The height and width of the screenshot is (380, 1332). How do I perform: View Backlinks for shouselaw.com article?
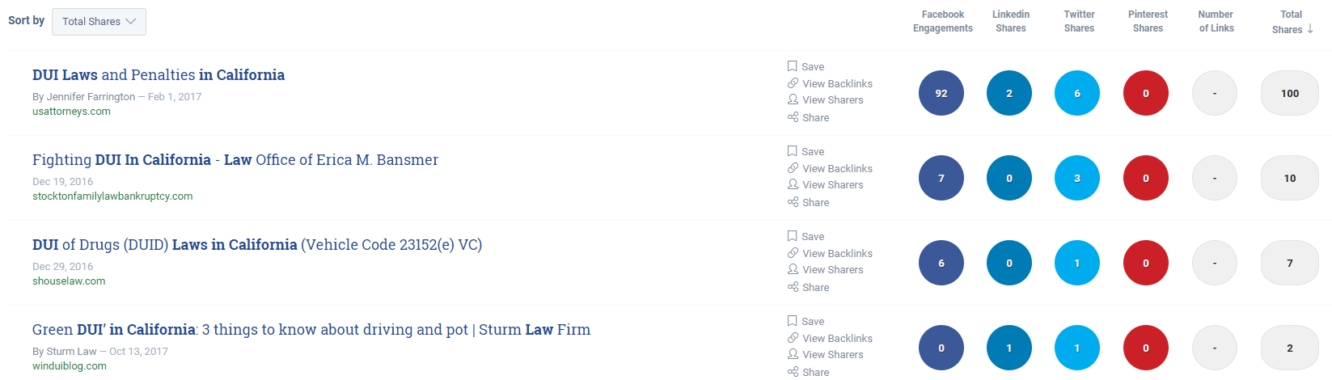(830, 254)
